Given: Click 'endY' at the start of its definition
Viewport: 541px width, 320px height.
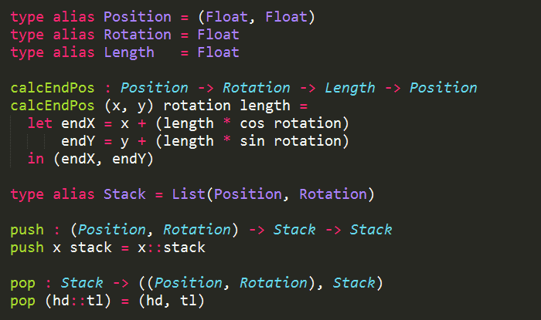Looking at the screenshot, I should coord(77,141).
